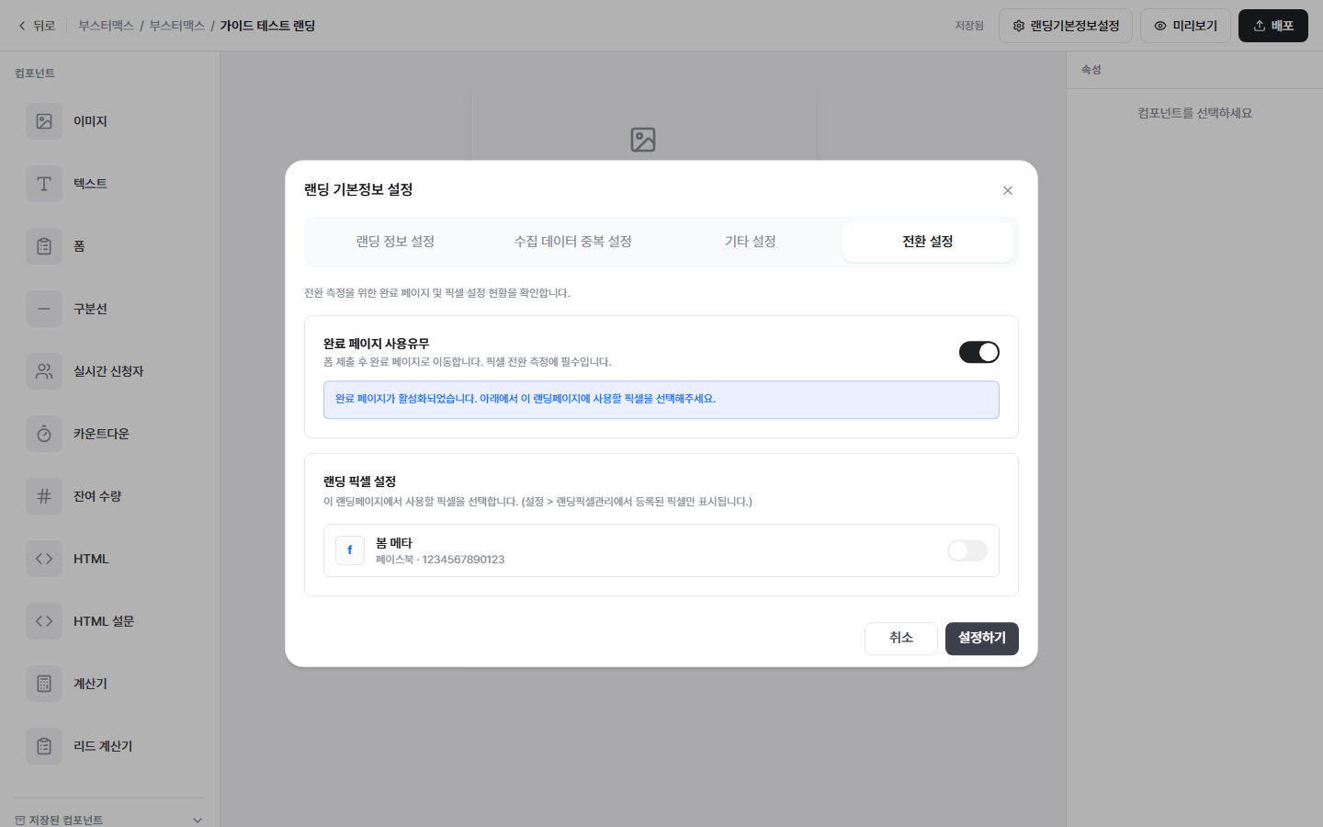1323x827 pixels.
Task: Switch to the 기타 설정 tab
Action: click(x=751, y=242)
